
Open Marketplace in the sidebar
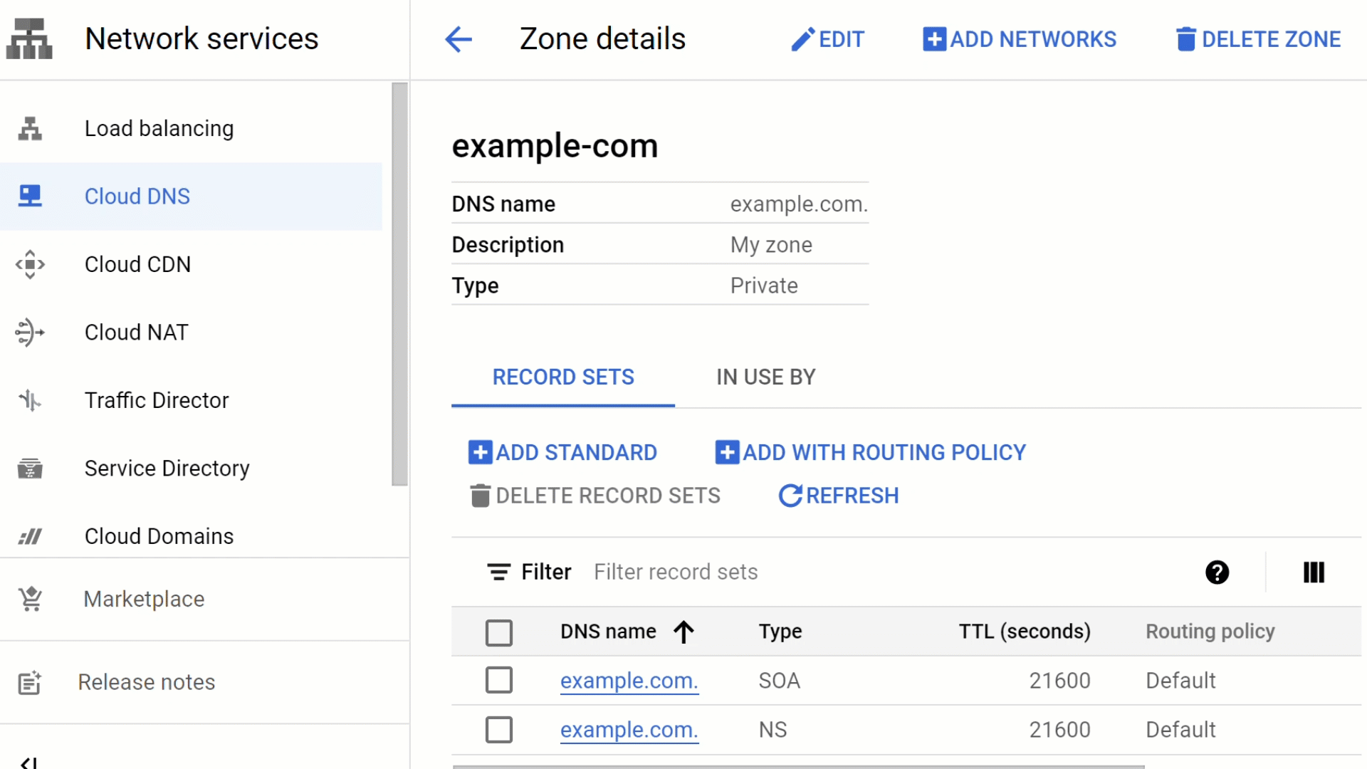tap(204, 599)
